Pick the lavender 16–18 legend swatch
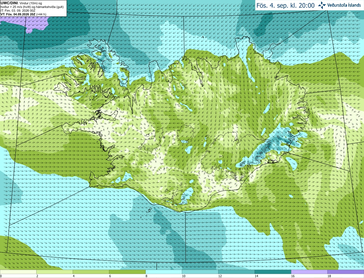364x278 pixels. pyautogui.click(x=309, y=272)
